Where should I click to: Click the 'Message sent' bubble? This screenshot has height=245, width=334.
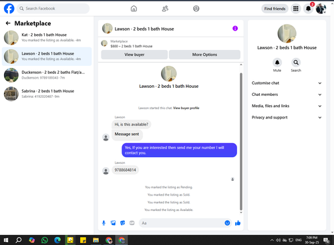point(127,134)
